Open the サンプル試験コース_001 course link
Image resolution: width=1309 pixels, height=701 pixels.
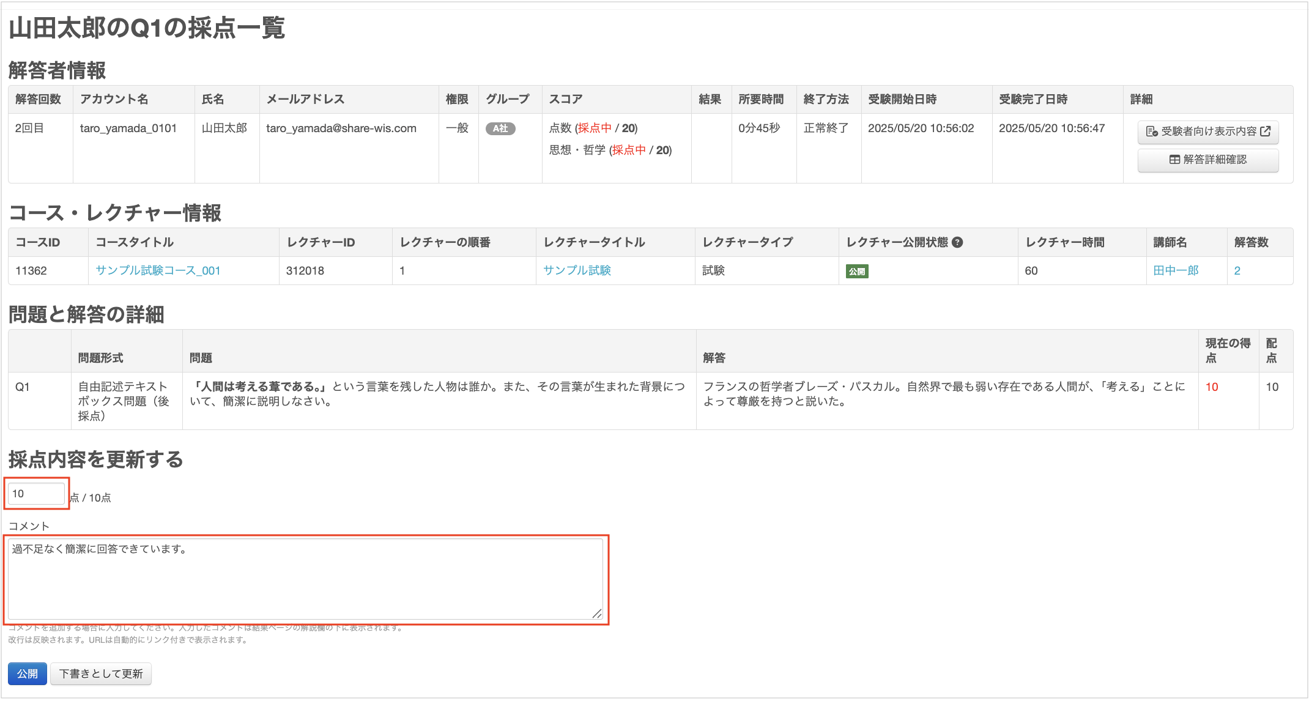click(x=158, y=270)
